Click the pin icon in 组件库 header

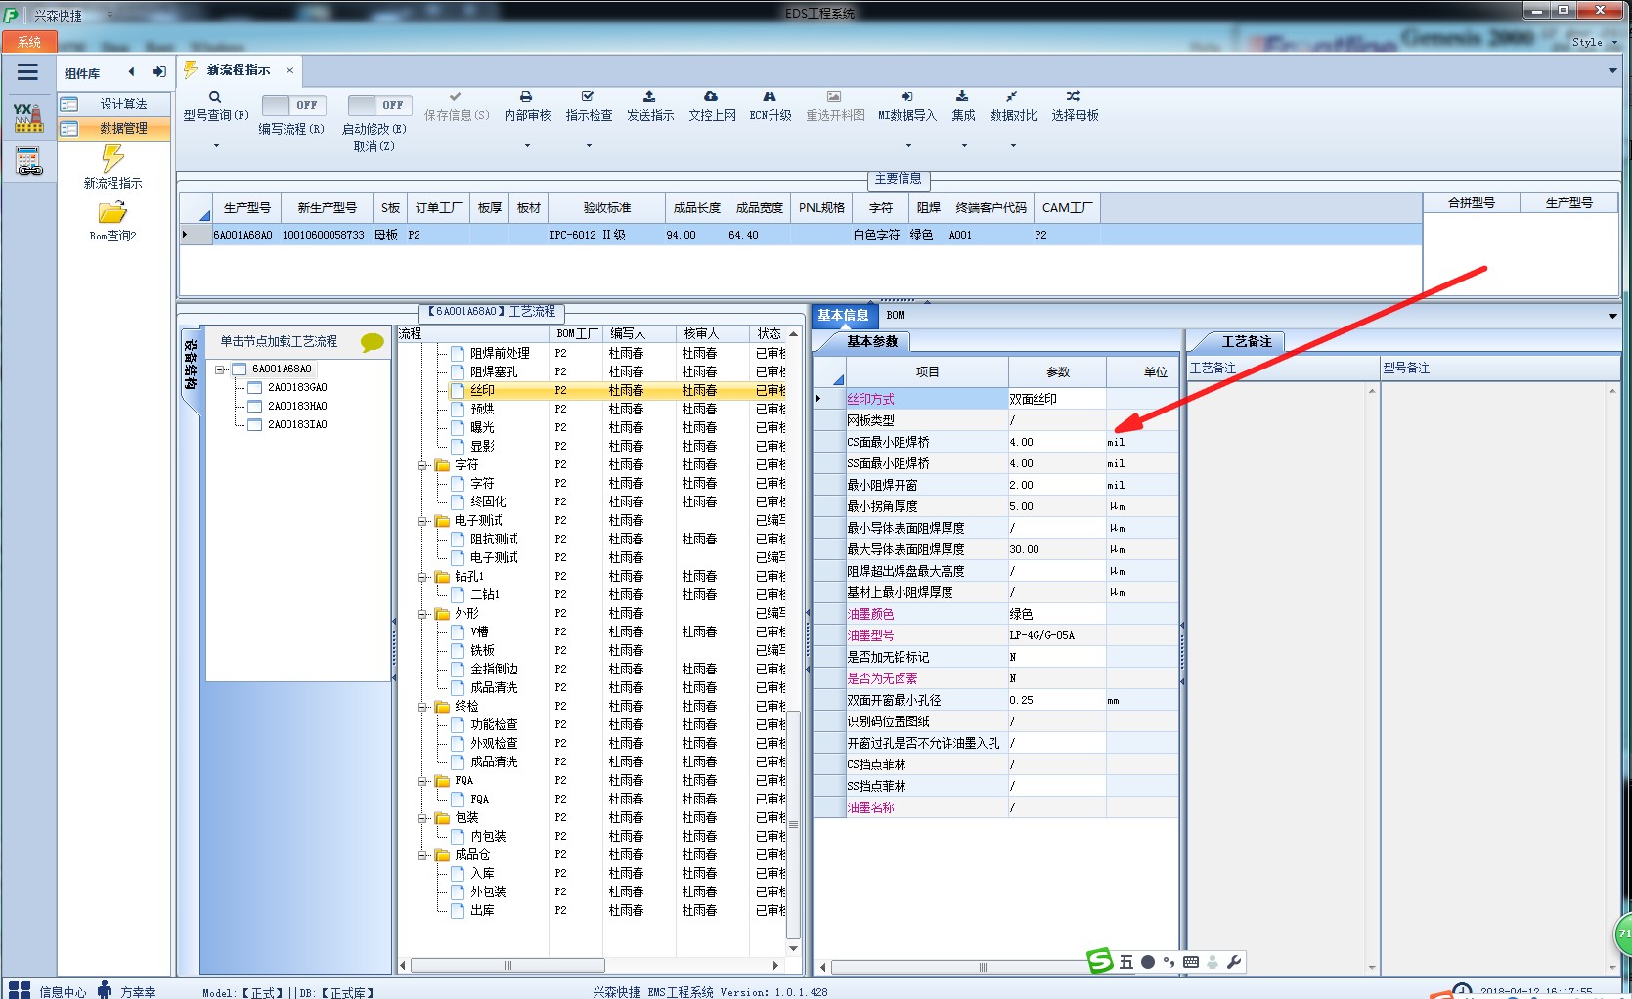158,72
